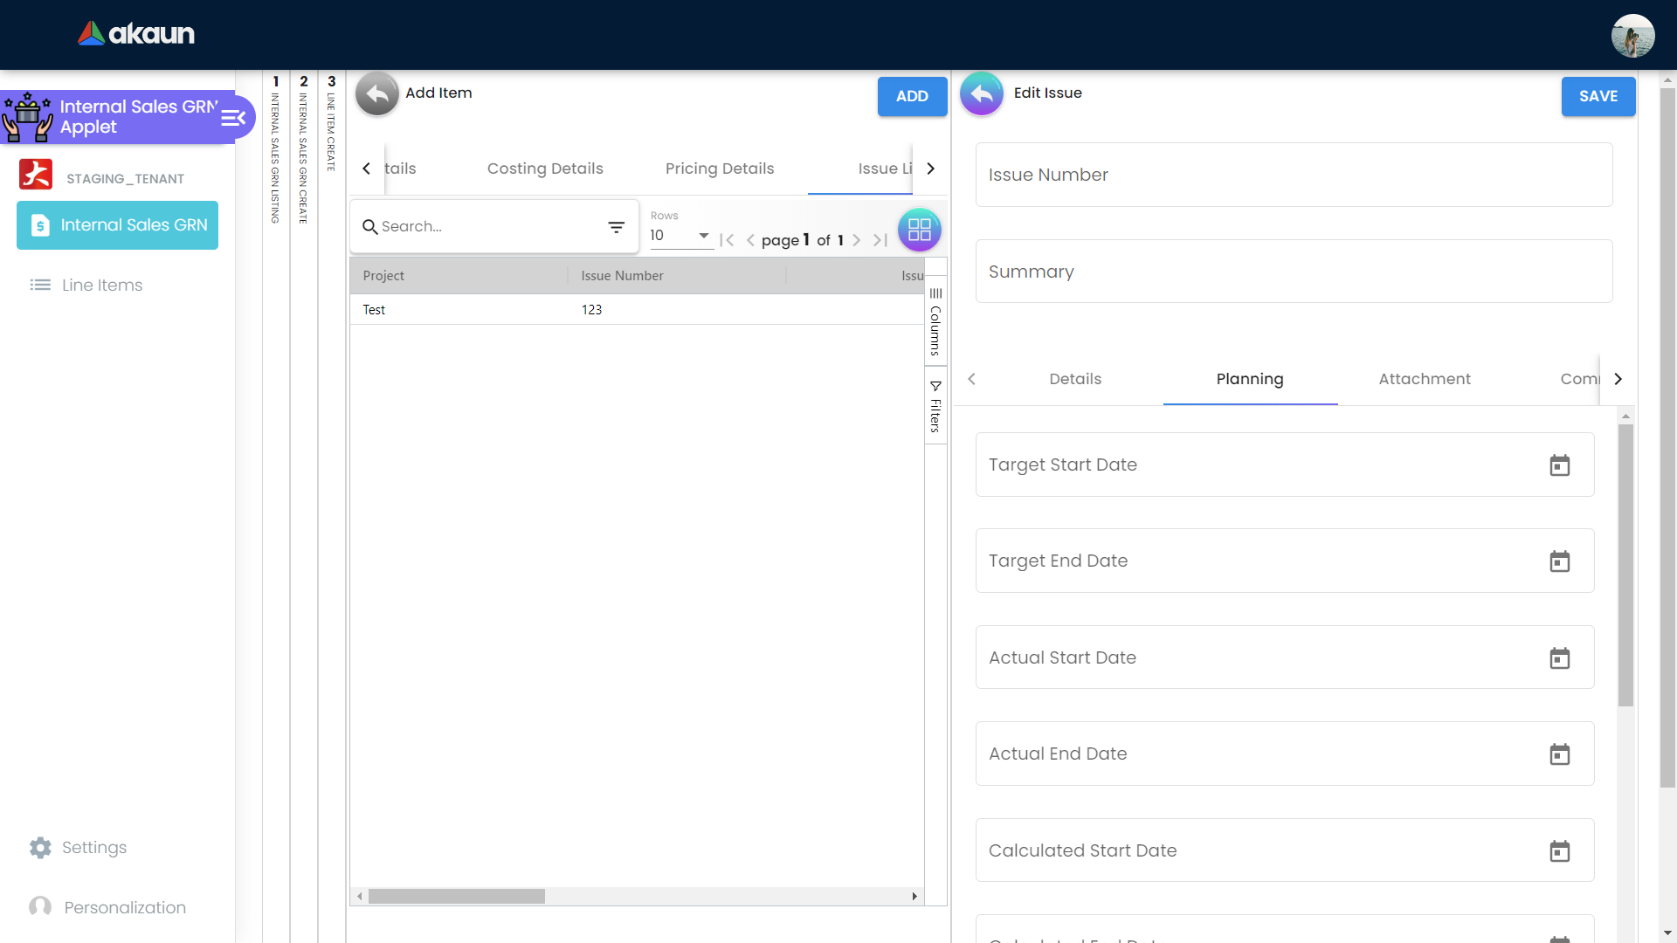This screenshot has width=1677, height=943.
Task: Click the Edit Issue back arrow icon
Action: click(x=982, y=93)
